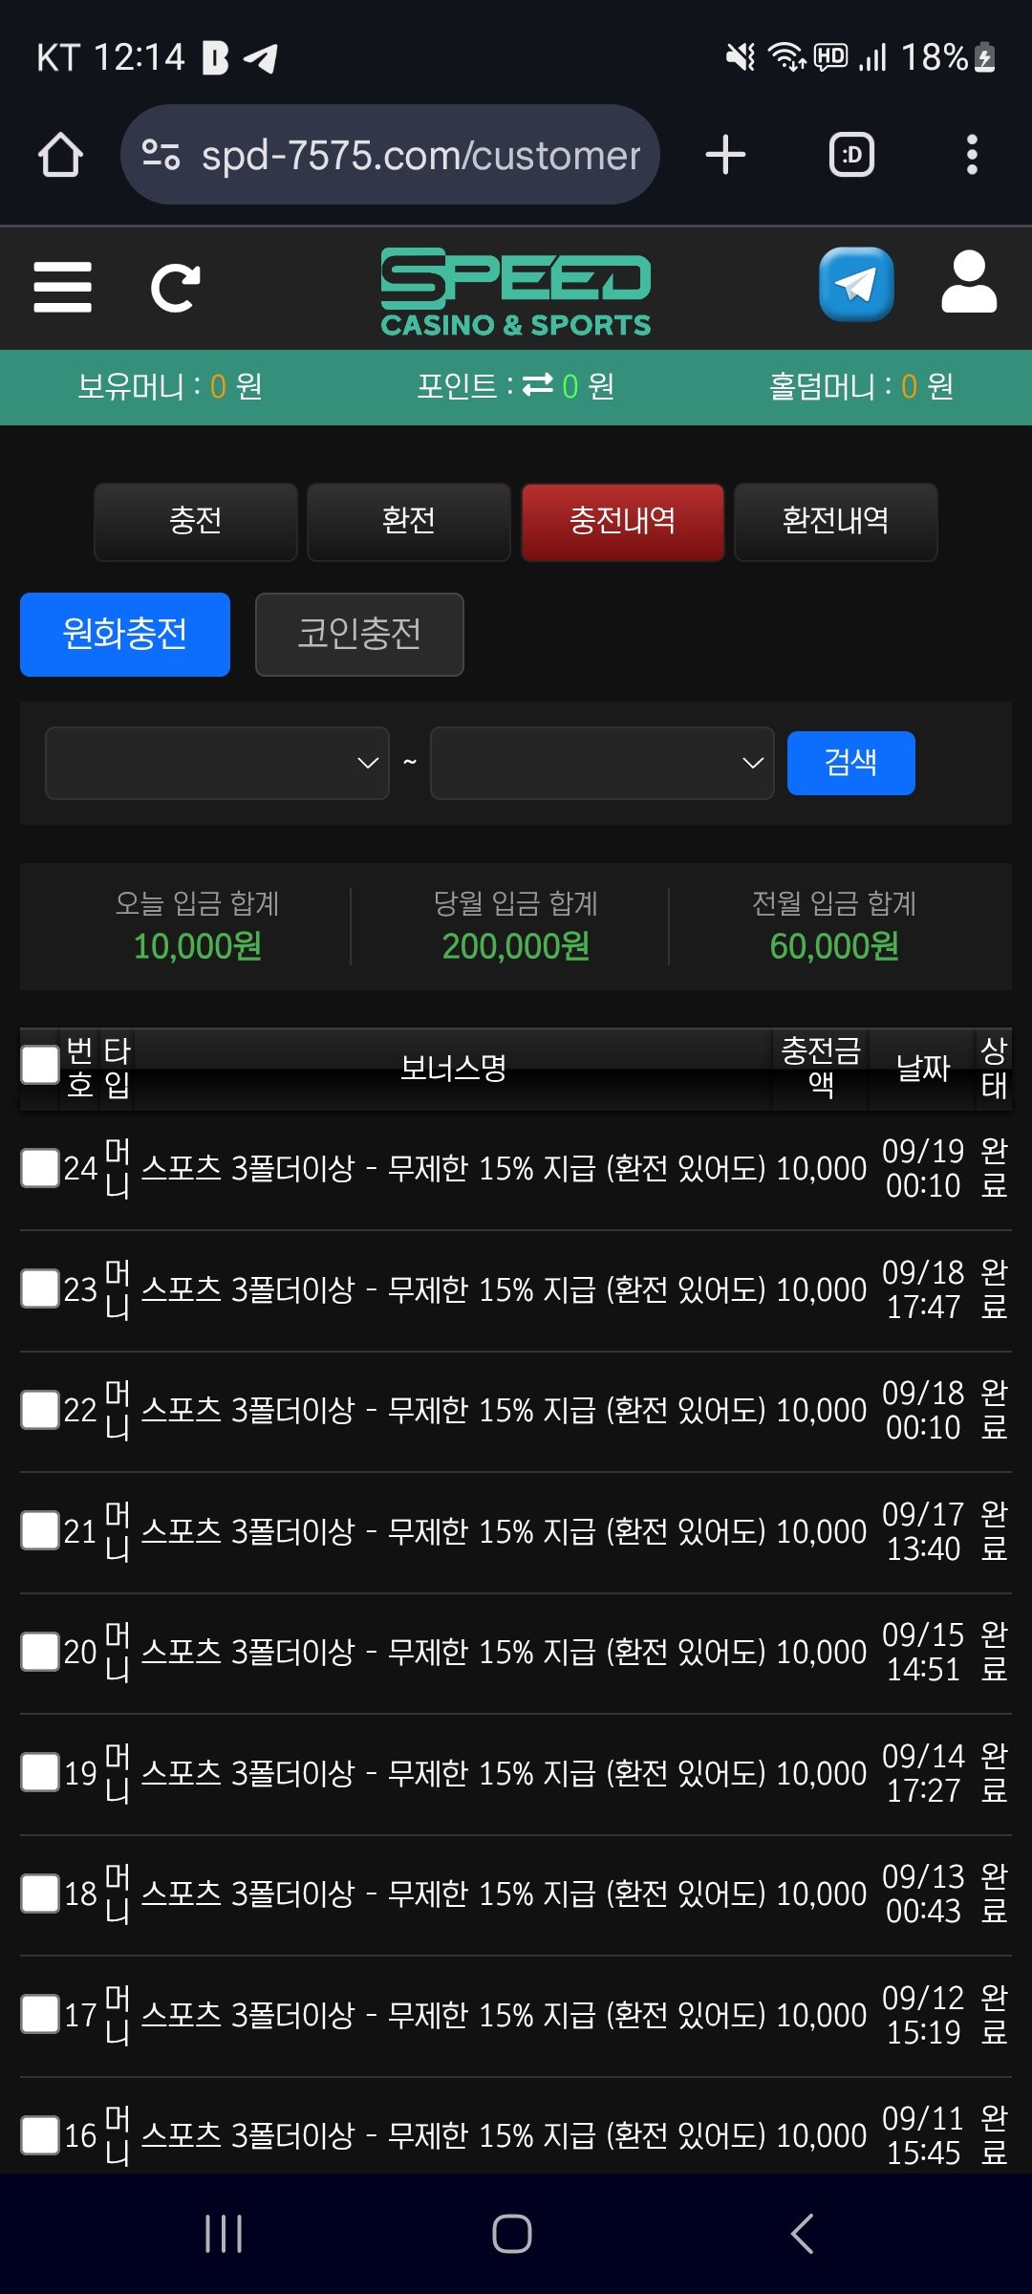Image resolution: width=1032 pixels, height=2294 pixels.
Task: Switch to the 환전내역 tab
Action: tap(835, 521)
